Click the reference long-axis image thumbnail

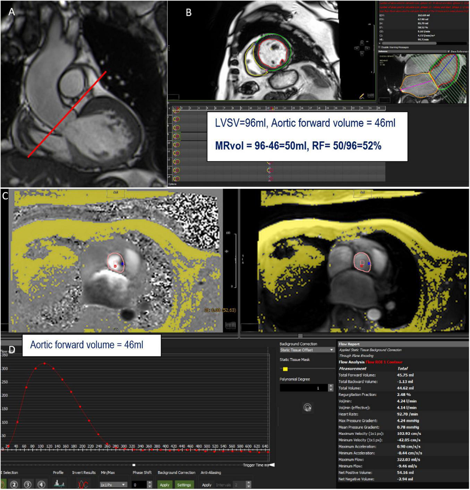pos(423,78)
